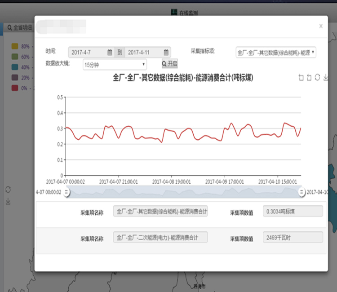Click the x-axis label 2017-04-07 21:00:01

tap(119, 182)
